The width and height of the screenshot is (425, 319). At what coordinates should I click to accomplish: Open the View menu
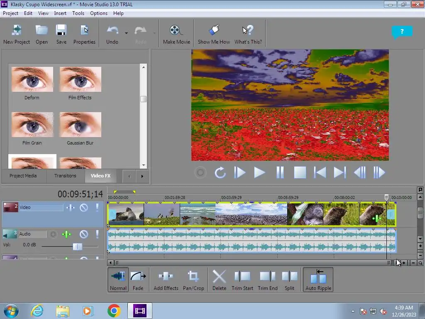click(43, 13)
